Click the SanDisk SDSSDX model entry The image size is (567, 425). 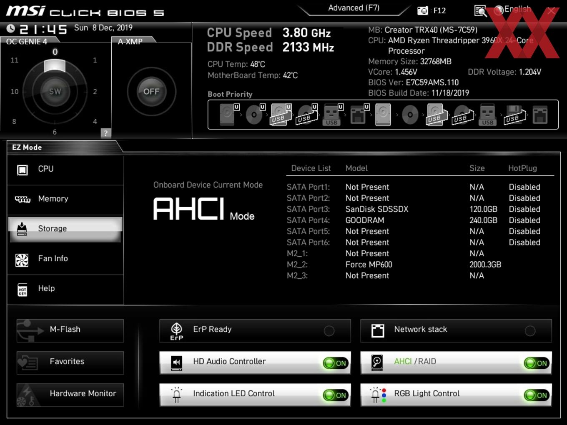point(377,209)
